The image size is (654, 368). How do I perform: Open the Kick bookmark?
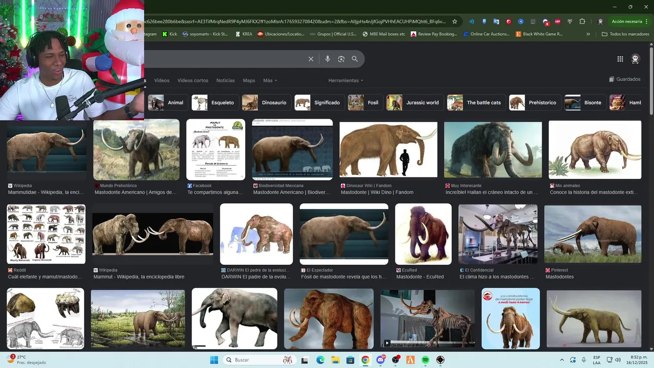tap(169, 34)
